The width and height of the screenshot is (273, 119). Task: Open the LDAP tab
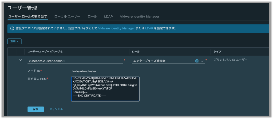pyautogui.click(x=108, y=17)
